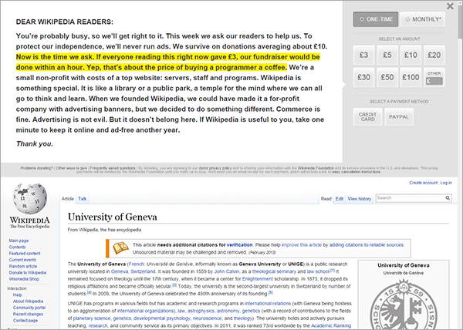Choose the £10 donation amount
463x330 pixels.
[411, 56]
